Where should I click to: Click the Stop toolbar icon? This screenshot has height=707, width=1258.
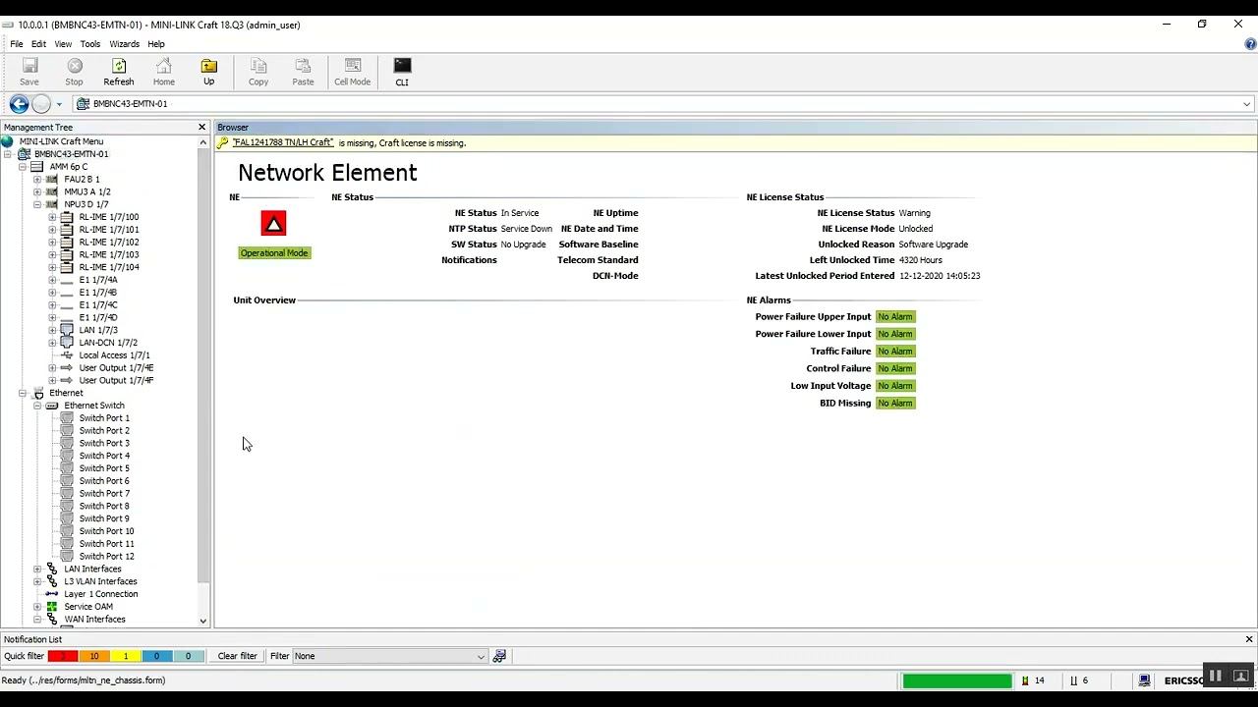[x=74, y=72]
